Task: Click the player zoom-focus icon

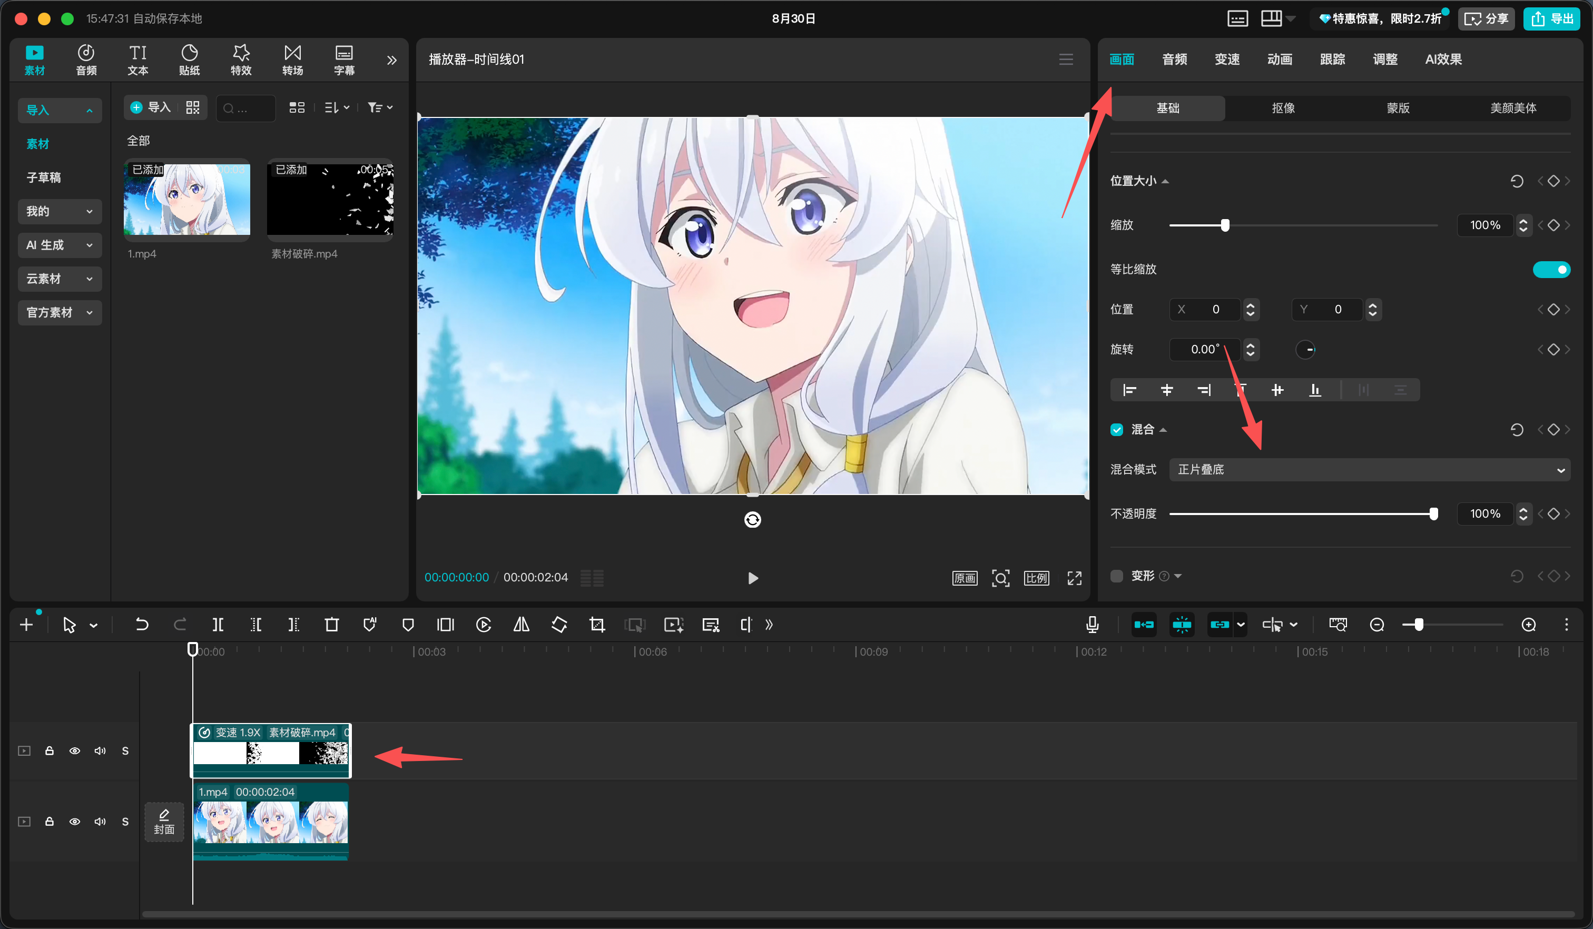Action: [1000, 578]
